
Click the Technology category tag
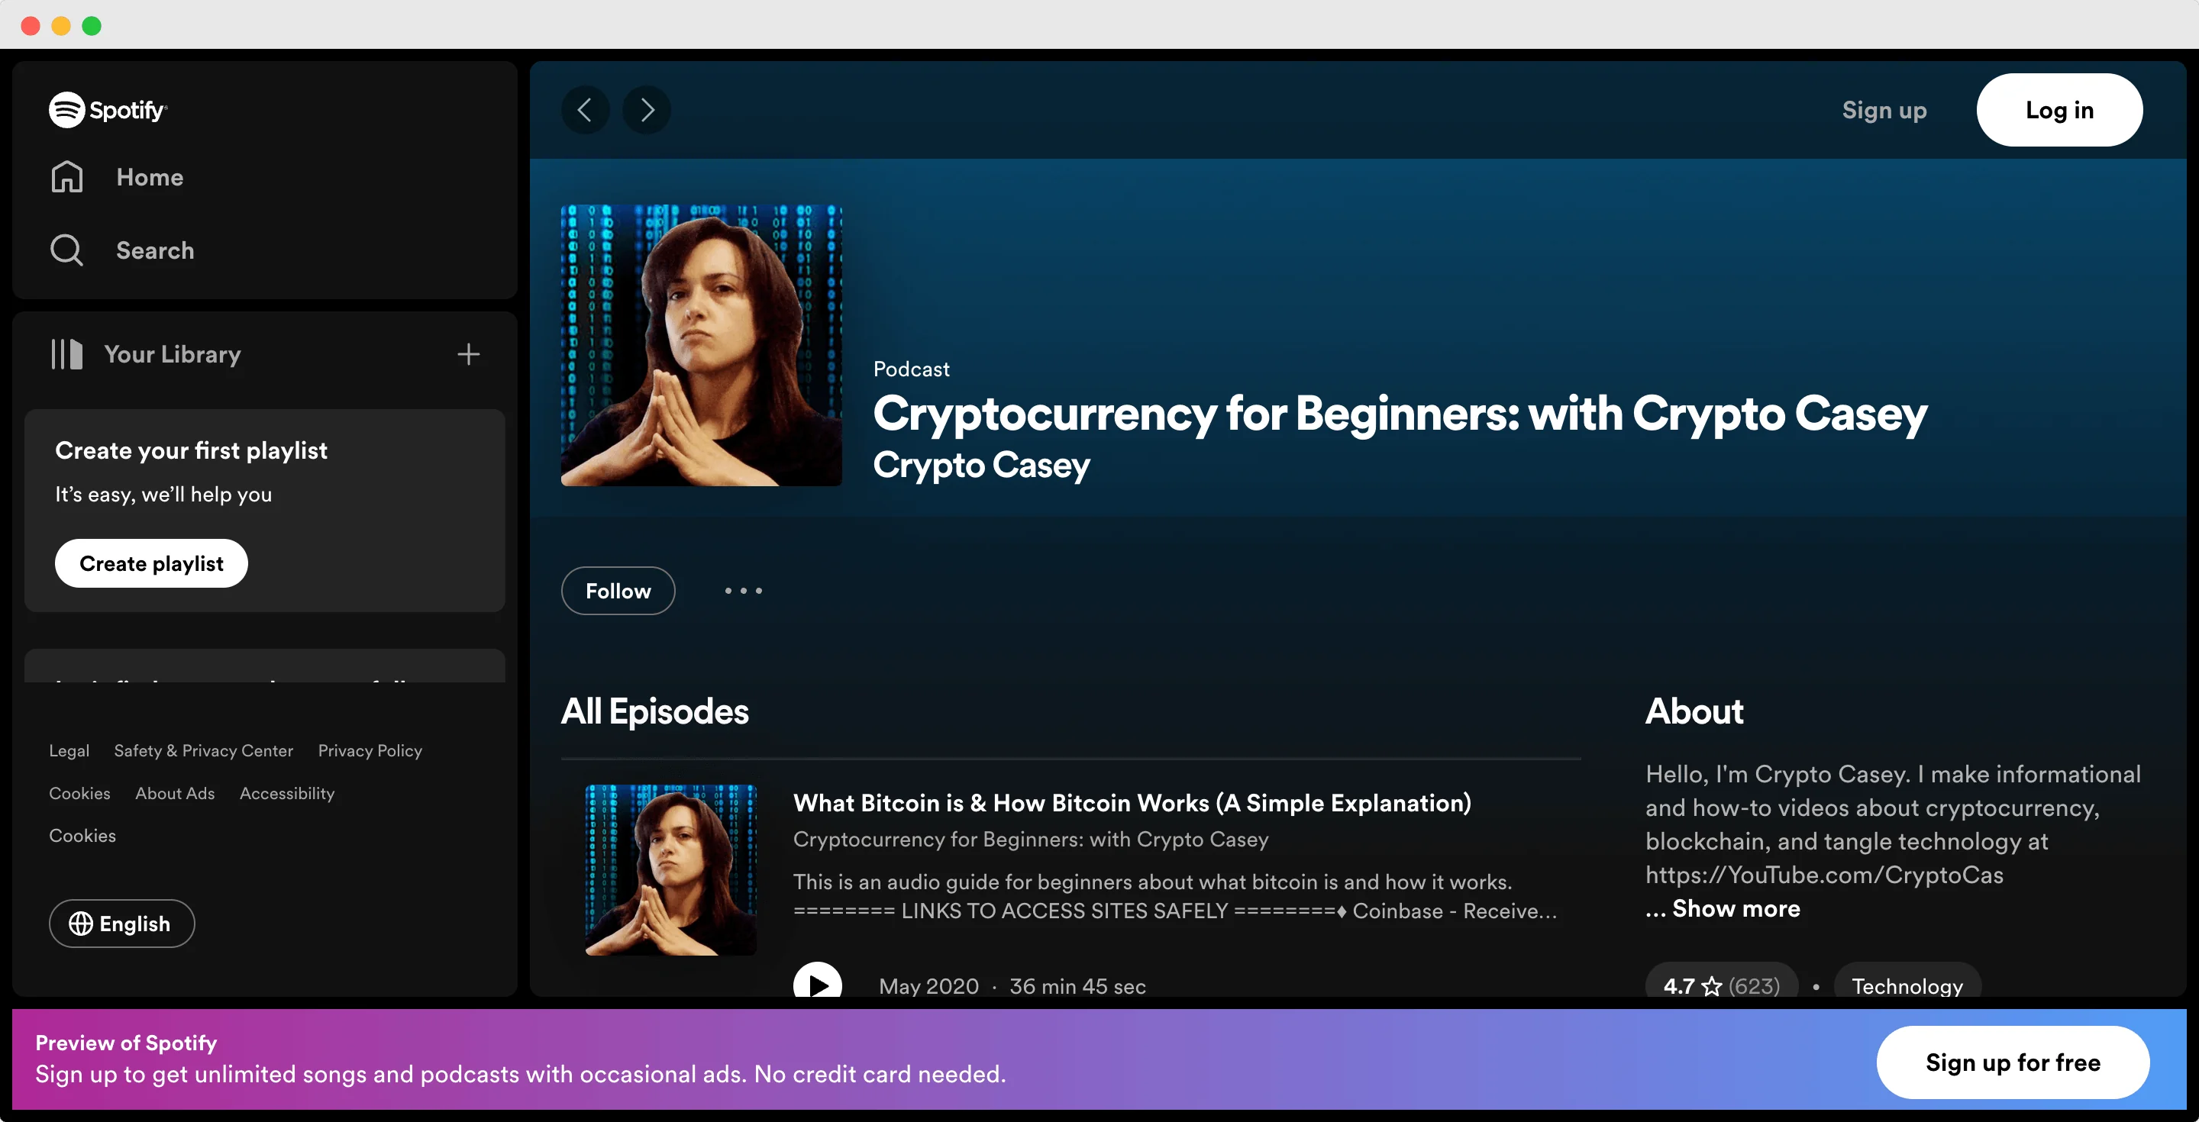pyautogui.click(x=1906, y=985)
